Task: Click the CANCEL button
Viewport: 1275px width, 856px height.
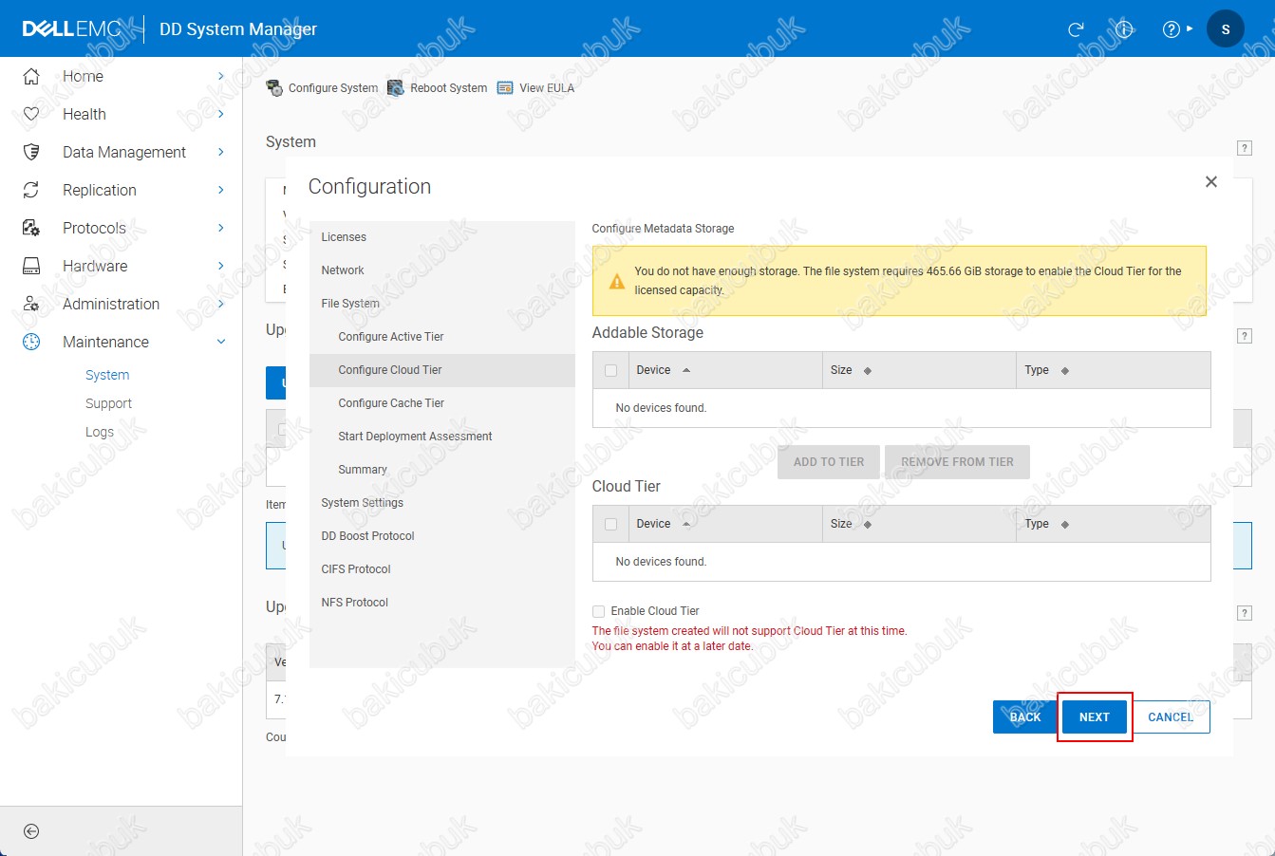Action: click(x=1171, y=717)
